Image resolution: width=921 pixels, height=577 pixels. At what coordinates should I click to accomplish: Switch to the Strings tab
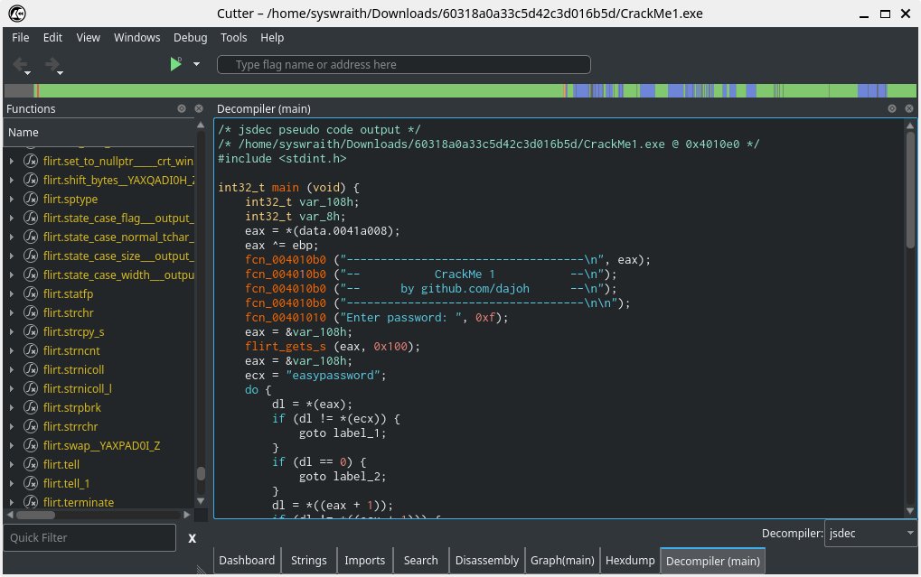[309, 561]
